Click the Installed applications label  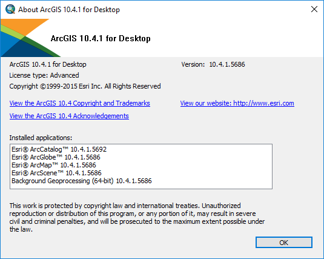(41, 138)
